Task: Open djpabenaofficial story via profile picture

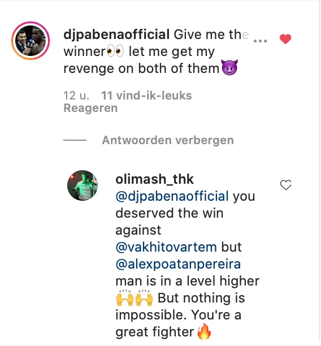Action: click(x=31, y=40)
